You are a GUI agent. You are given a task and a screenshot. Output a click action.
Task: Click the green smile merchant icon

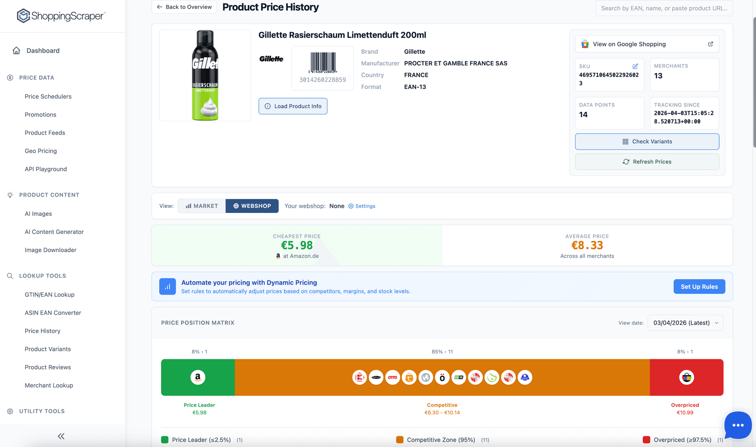[492, 377]
